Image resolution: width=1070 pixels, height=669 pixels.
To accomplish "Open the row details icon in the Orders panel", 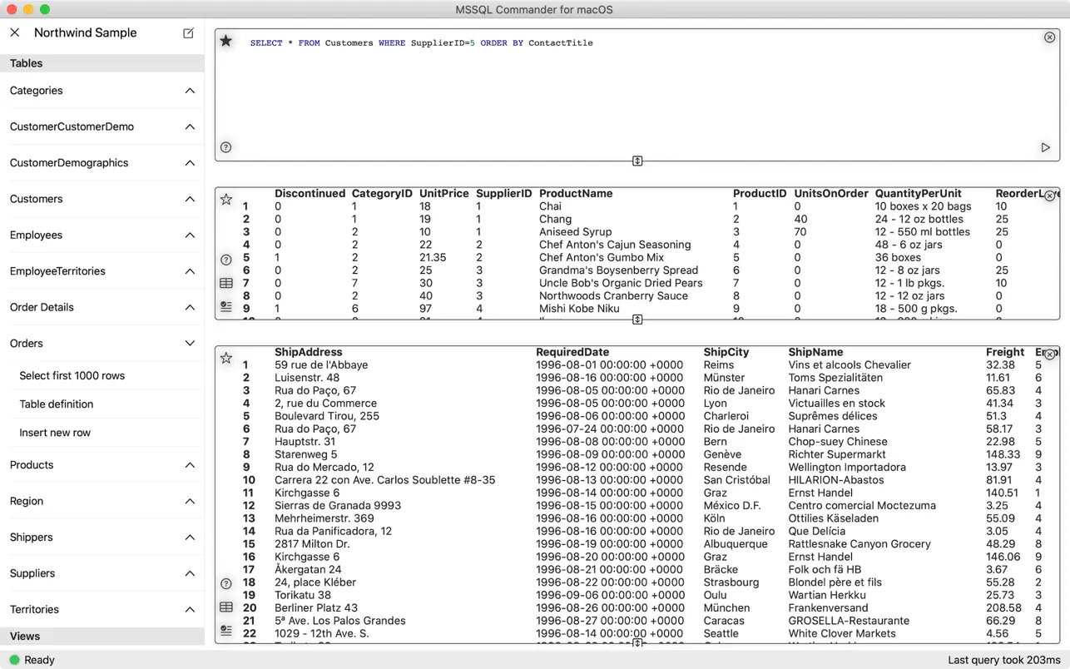I will (x=225, y=631).
